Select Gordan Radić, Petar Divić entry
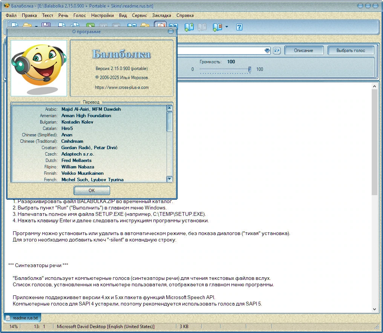The image size is (383, 333). (x=89, y=147)
